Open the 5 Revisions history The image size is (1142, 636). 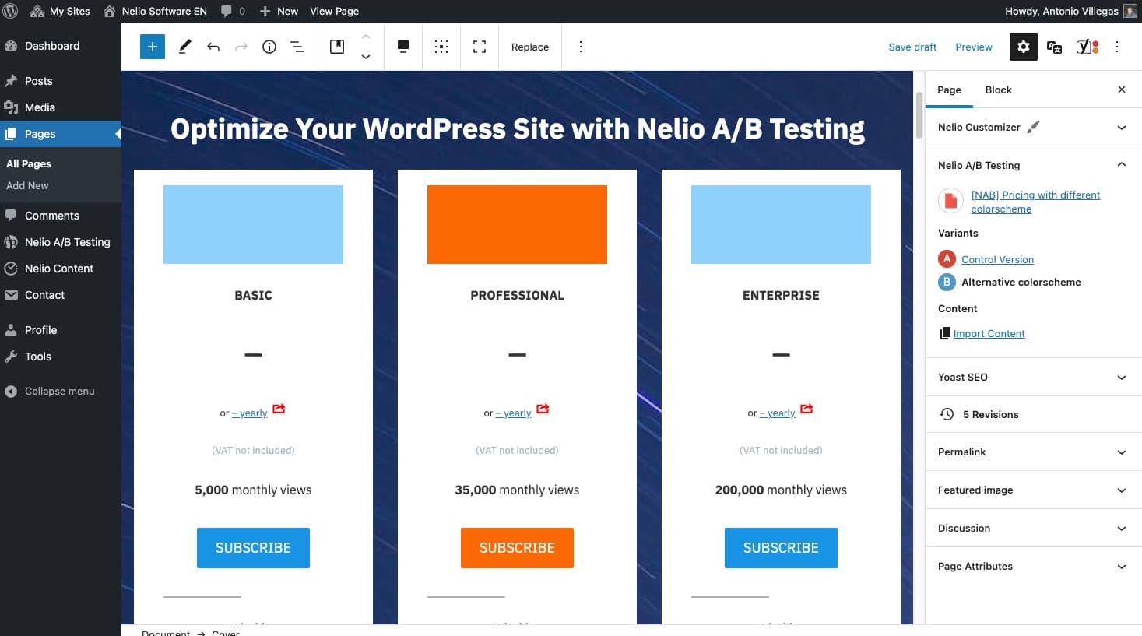[x=1034, y=414]
